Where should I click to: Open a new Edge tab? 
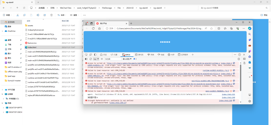point(131,24)
